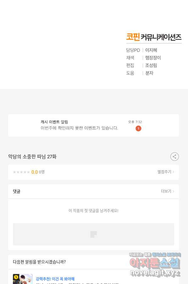Image resolution: width=188 pixels, height=284 pixels.
Task: Click 이 작품의 첫 댓글을 남겨주세요 prompt
Action: point(94,211)
